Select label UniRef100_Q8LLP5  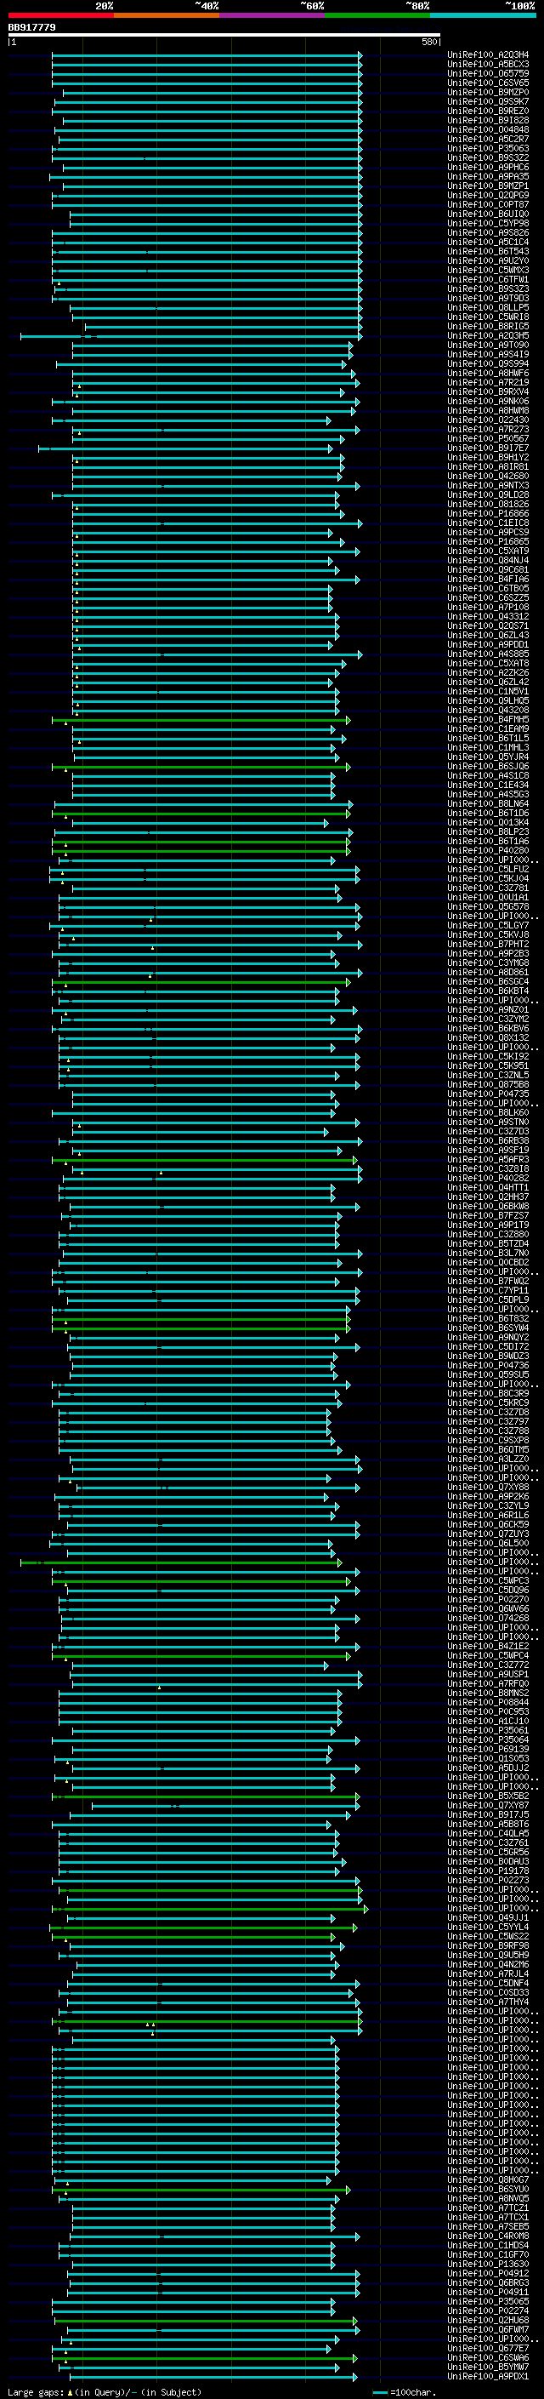(488, 307)
